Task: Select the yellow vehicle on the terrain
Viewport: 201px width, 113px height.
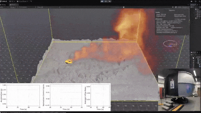Action: click(69, 61)
